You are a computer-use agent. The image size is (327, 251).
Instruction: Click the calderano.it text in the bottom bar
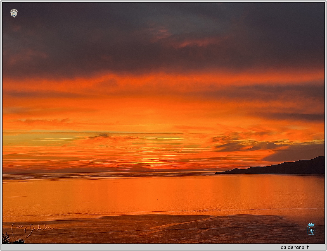pyautogui.click(x=295, y=247)
